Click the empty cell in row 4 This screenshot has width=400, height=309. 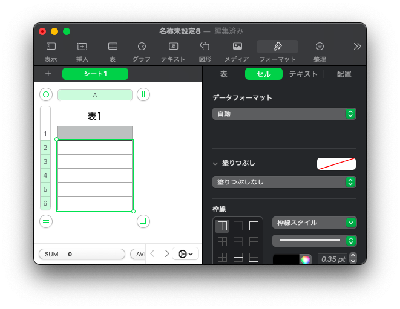click(x=95, y=175)
